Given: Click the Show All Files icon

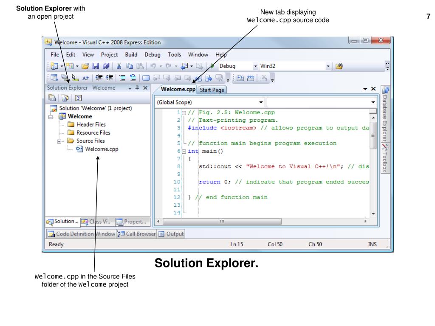Looking at the screenshot, I should tap(65, 98).
